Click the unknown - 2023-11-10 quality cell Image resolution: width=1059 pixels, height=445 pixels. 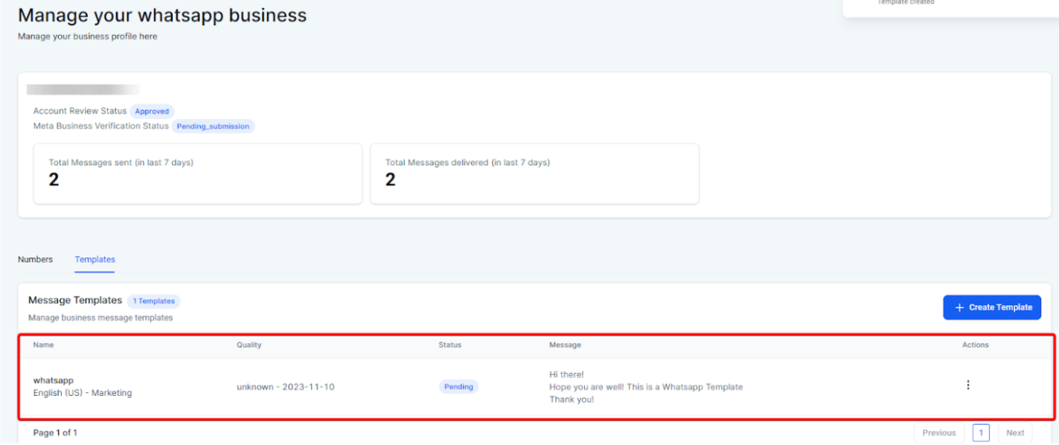click(285, 387)
